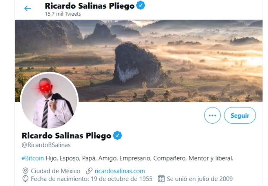Click the link chain icon

point(89,171)
